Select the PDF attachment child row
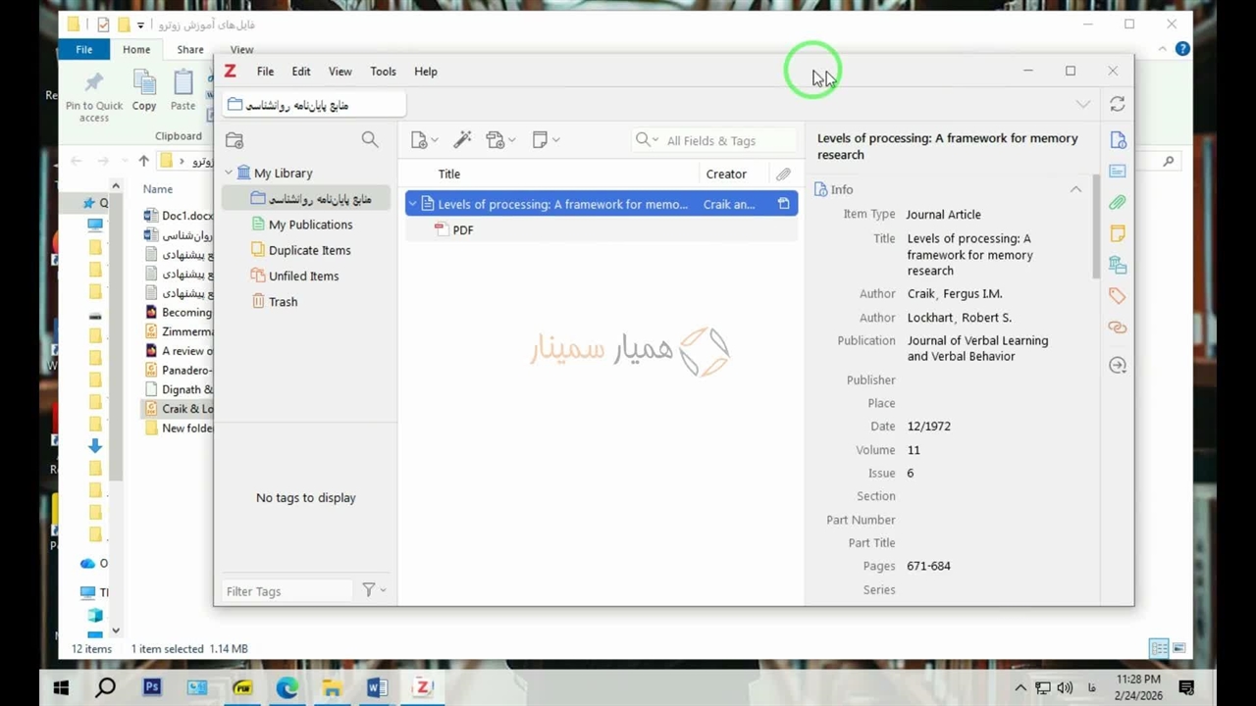 [602, 229]
